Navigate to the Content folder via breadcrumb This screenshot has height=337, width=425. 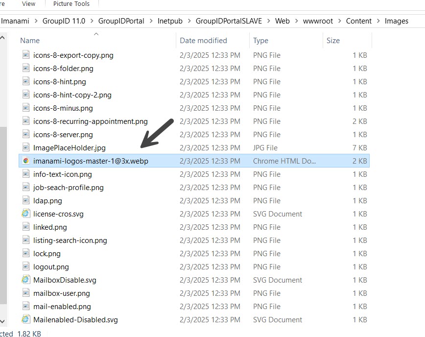coord(359,21)
